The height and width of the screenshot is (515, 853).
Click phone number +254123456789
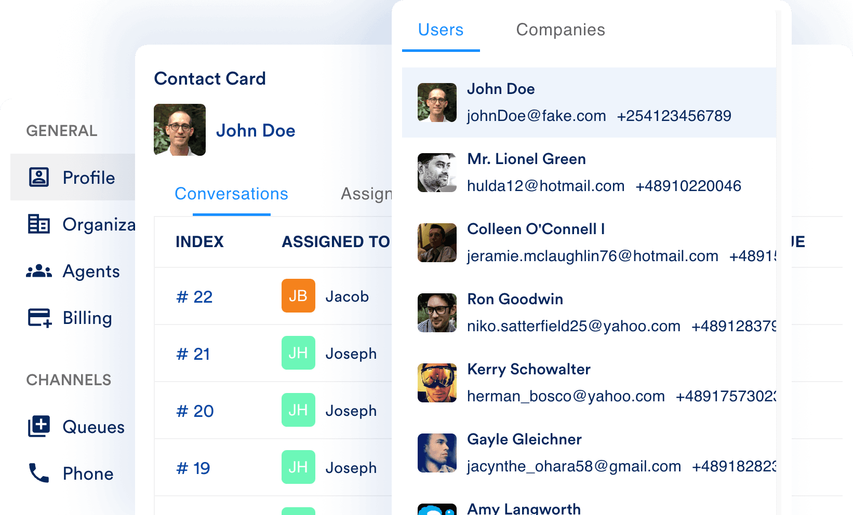tap(674, 115)
